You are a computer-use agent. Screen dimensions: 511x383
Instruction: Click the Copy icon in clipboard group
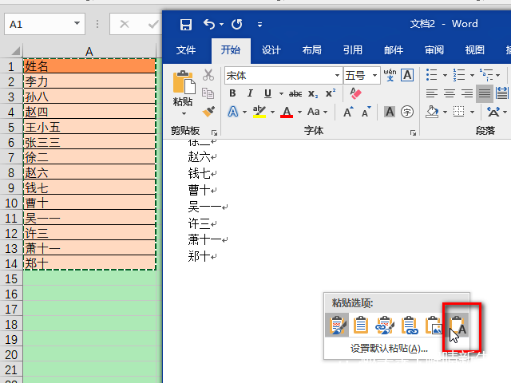[208, 93]
